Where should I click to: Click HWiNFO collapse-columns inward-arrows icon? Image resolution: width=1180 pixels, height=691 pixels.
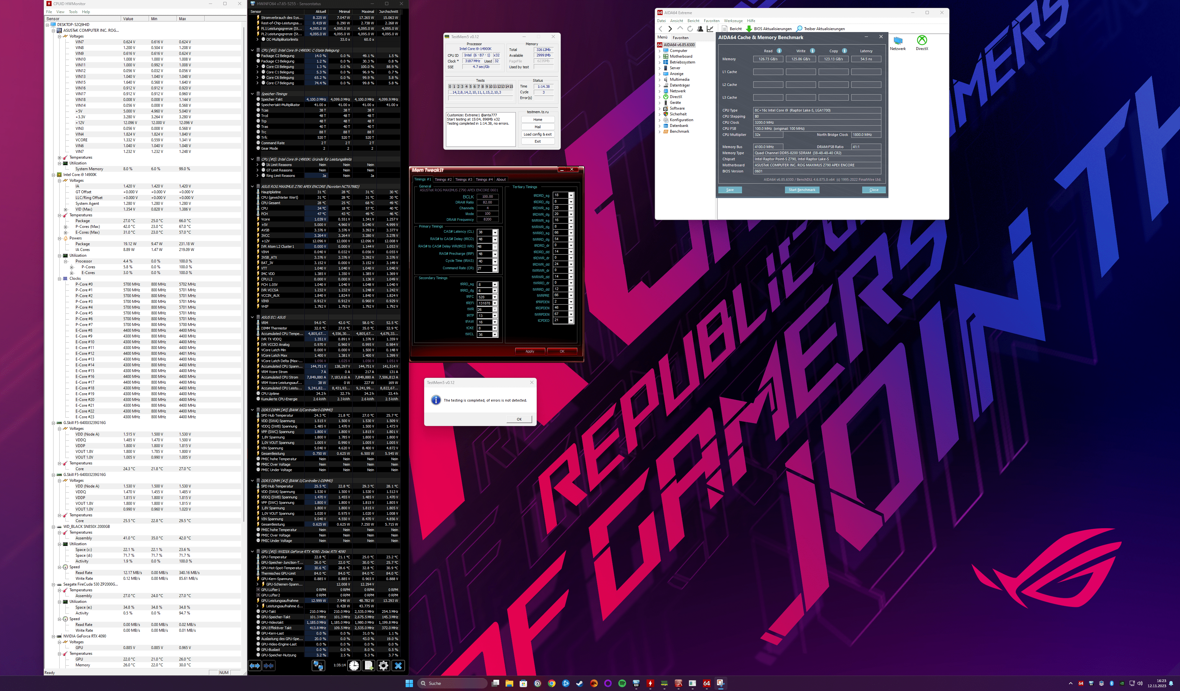(x=269, y=665)
